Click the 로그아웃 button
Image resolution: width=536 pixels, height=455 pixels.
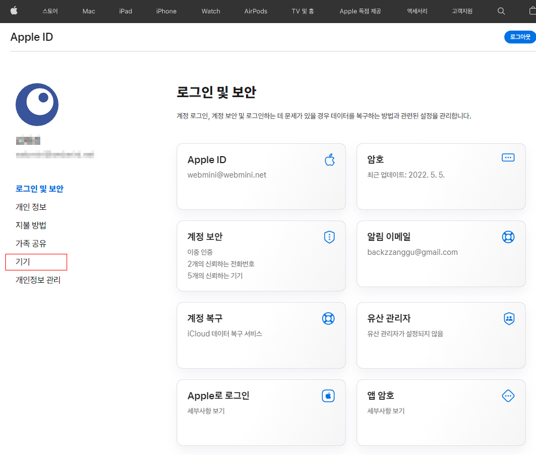(520, 37)
